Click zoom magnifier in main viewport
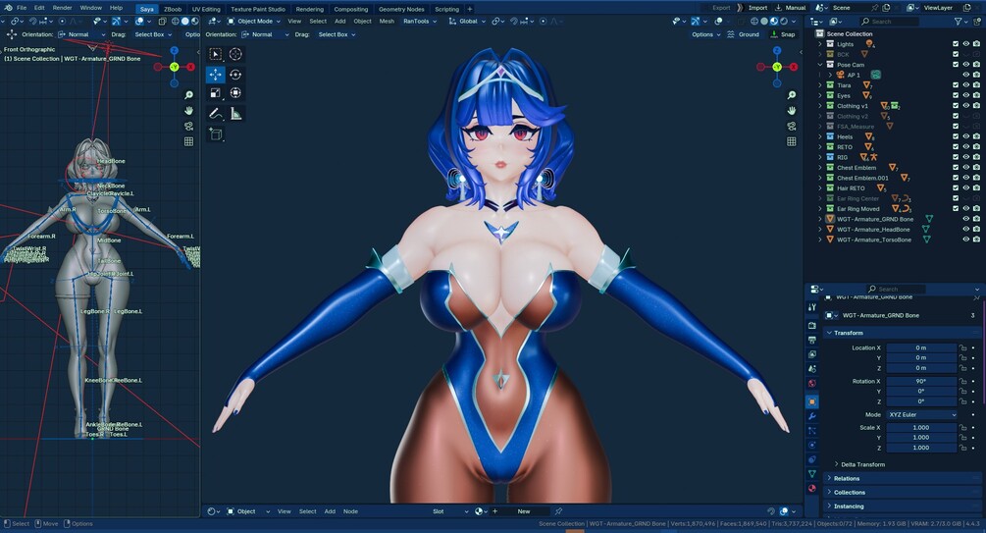 (792, 95)
